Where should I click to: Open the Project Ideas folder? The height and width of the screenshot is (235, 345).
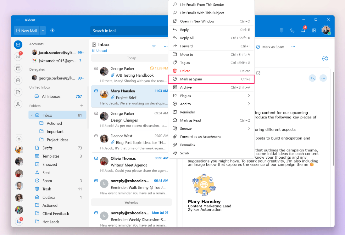coord(57,140)
